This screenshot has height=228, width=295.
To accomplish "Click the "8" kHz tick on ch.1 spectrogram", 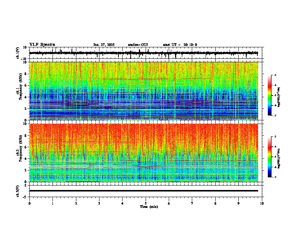I will (x=26, y=74).
